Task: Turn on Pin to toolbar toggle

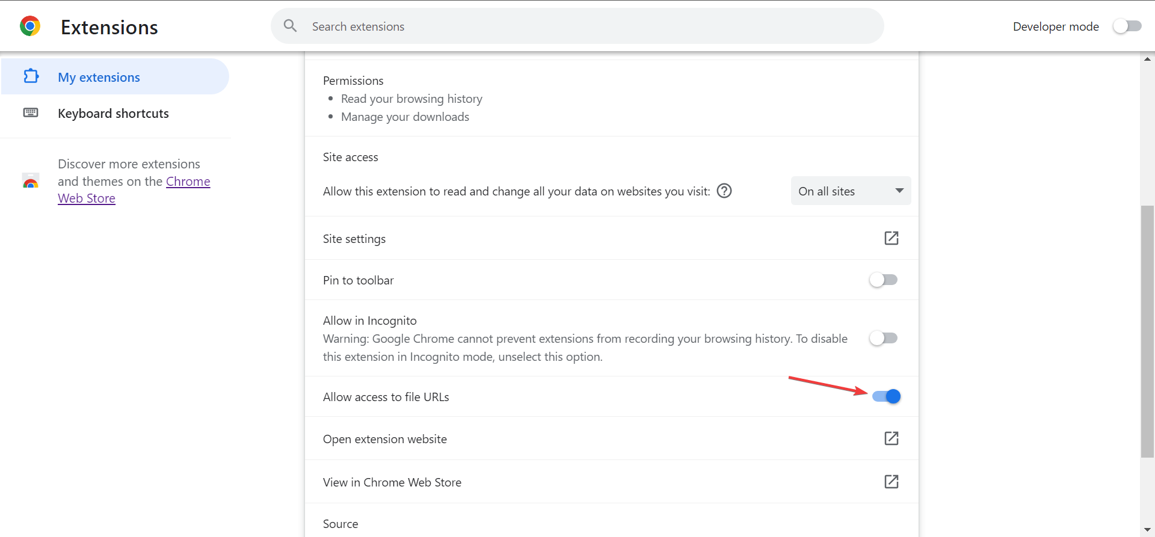Action: click(x=883, y=280)
